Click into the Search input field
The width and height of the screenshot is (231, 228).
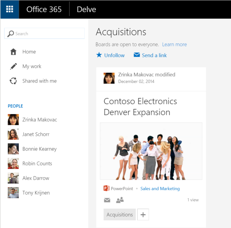(45, 34)
